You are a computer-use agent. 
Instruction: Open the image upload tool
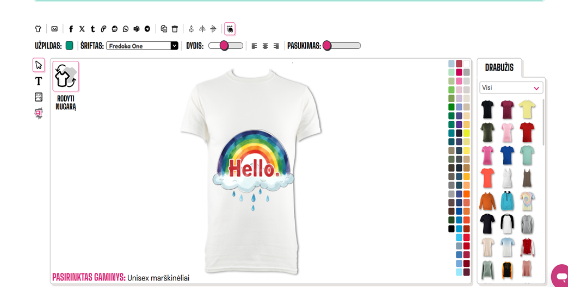click(38, 97)
